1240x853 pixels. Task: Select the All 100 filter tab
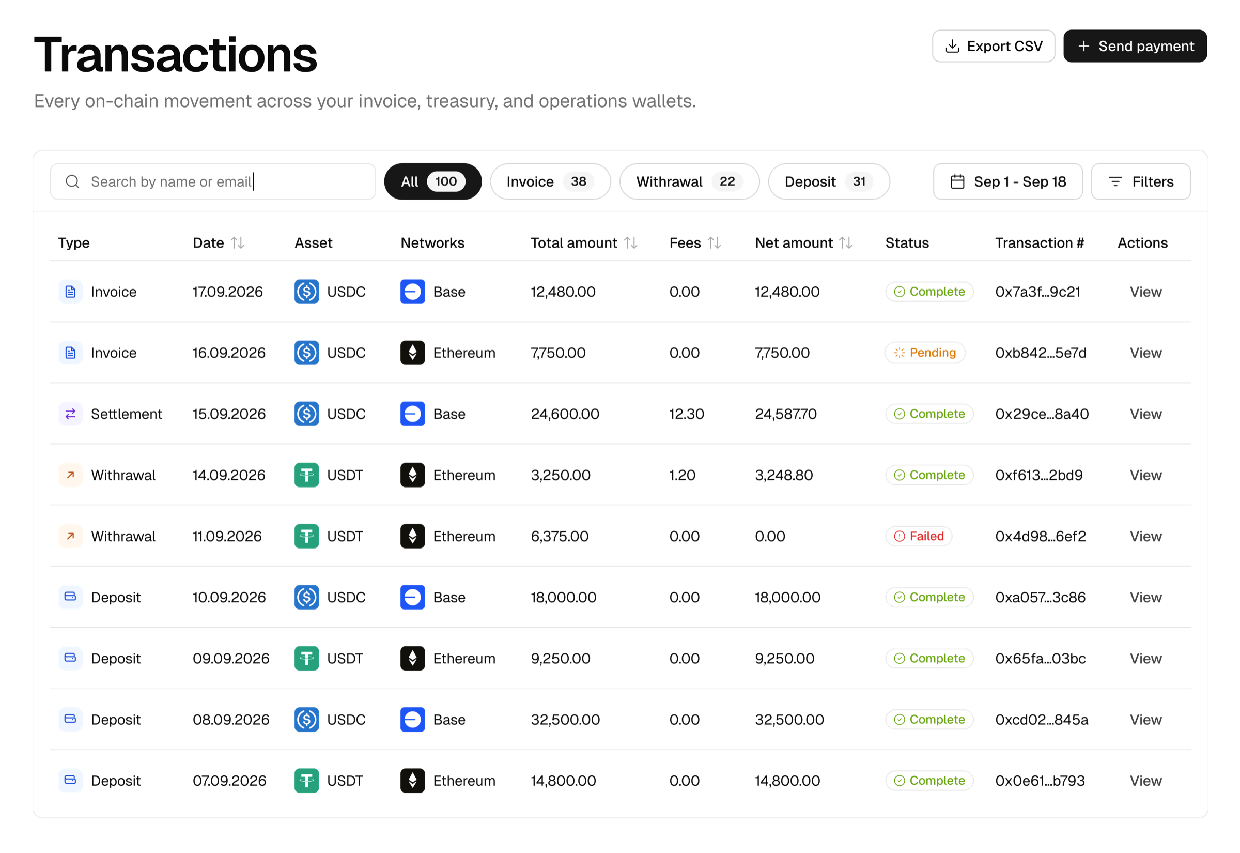pos(432,182)
